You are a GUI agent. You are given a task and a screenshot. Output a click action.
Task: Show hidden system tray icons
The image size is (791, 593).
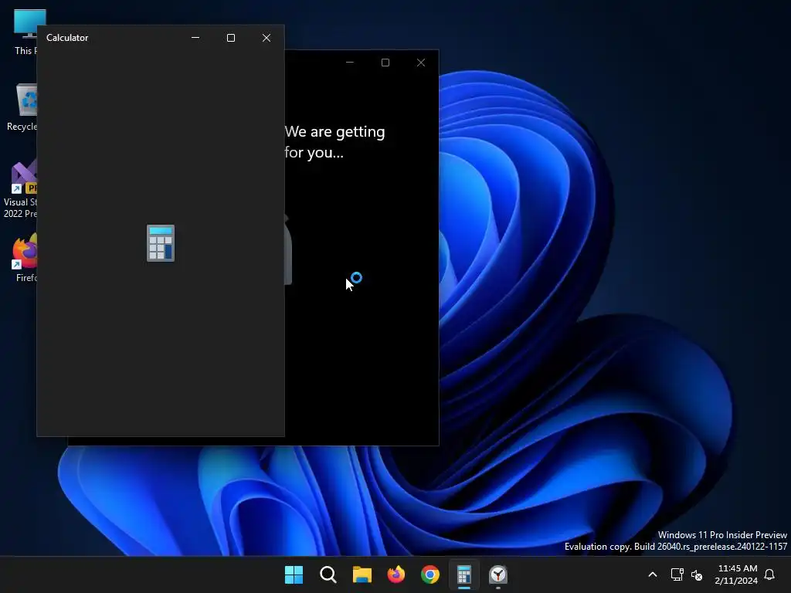[x=652, y=574]
